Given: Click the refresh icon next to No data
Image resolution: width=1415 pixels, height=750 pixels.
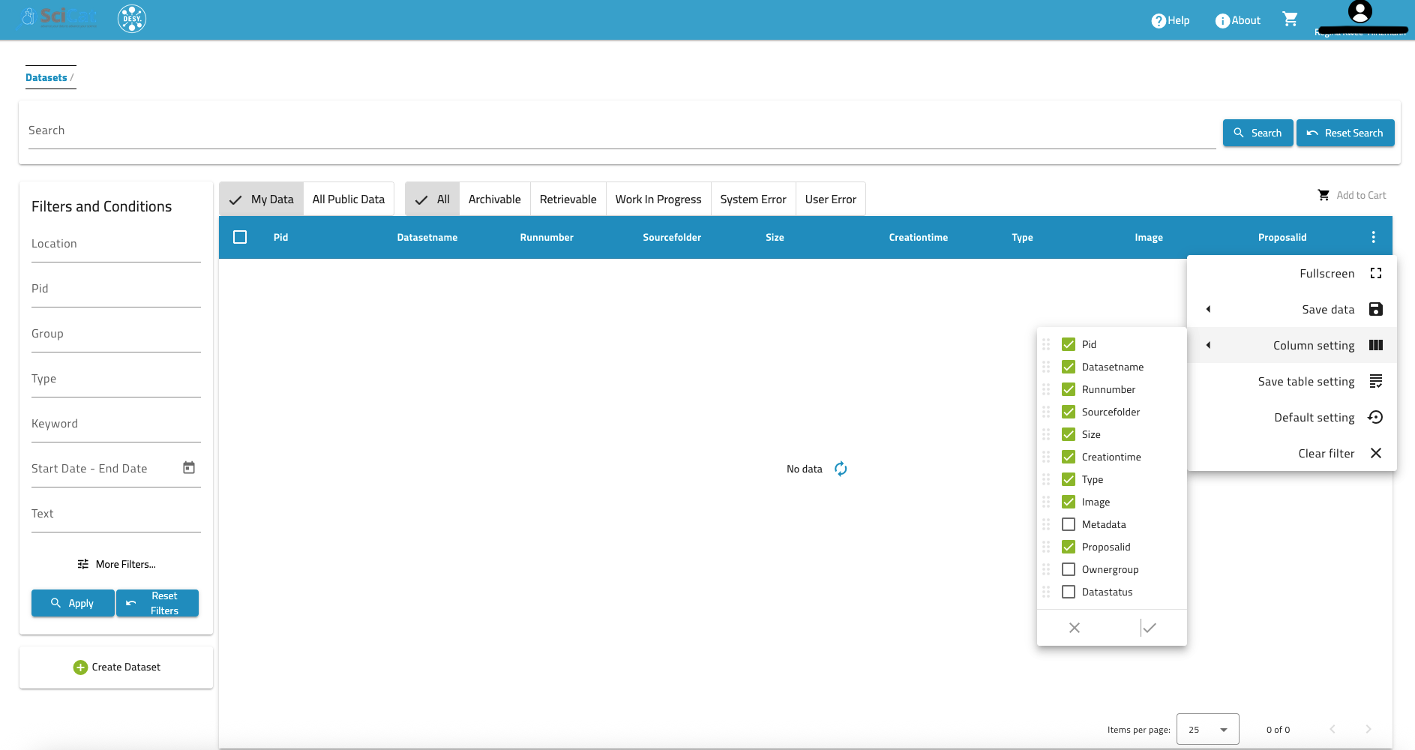Looking at the screenshot, I should [841, 469].
